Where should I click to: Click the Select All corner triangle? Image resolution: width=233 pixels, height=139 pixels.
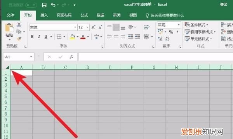click(7, 67)
